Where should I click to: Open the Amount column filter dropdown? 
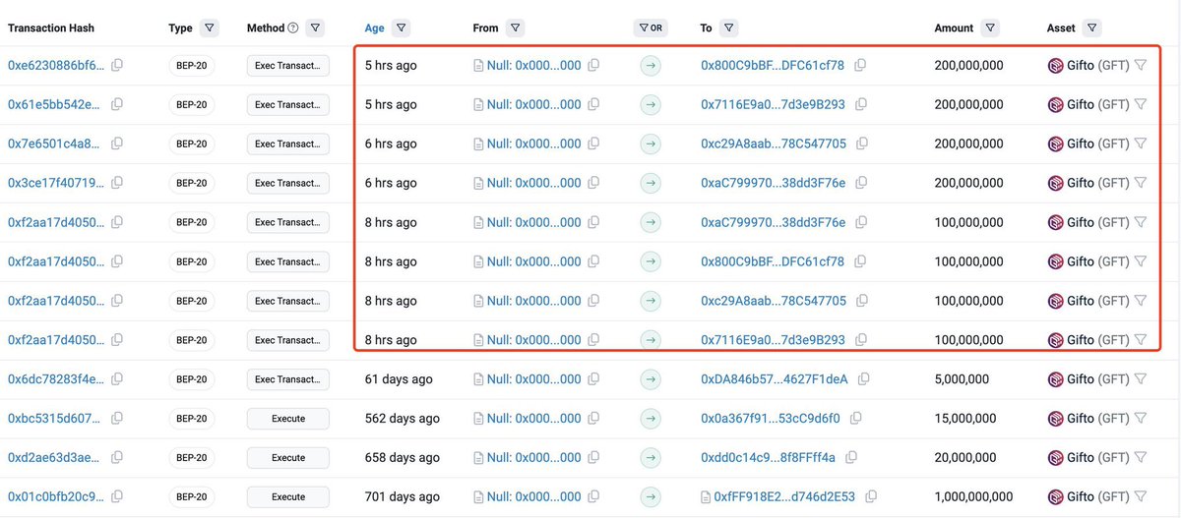click(990, 29)
